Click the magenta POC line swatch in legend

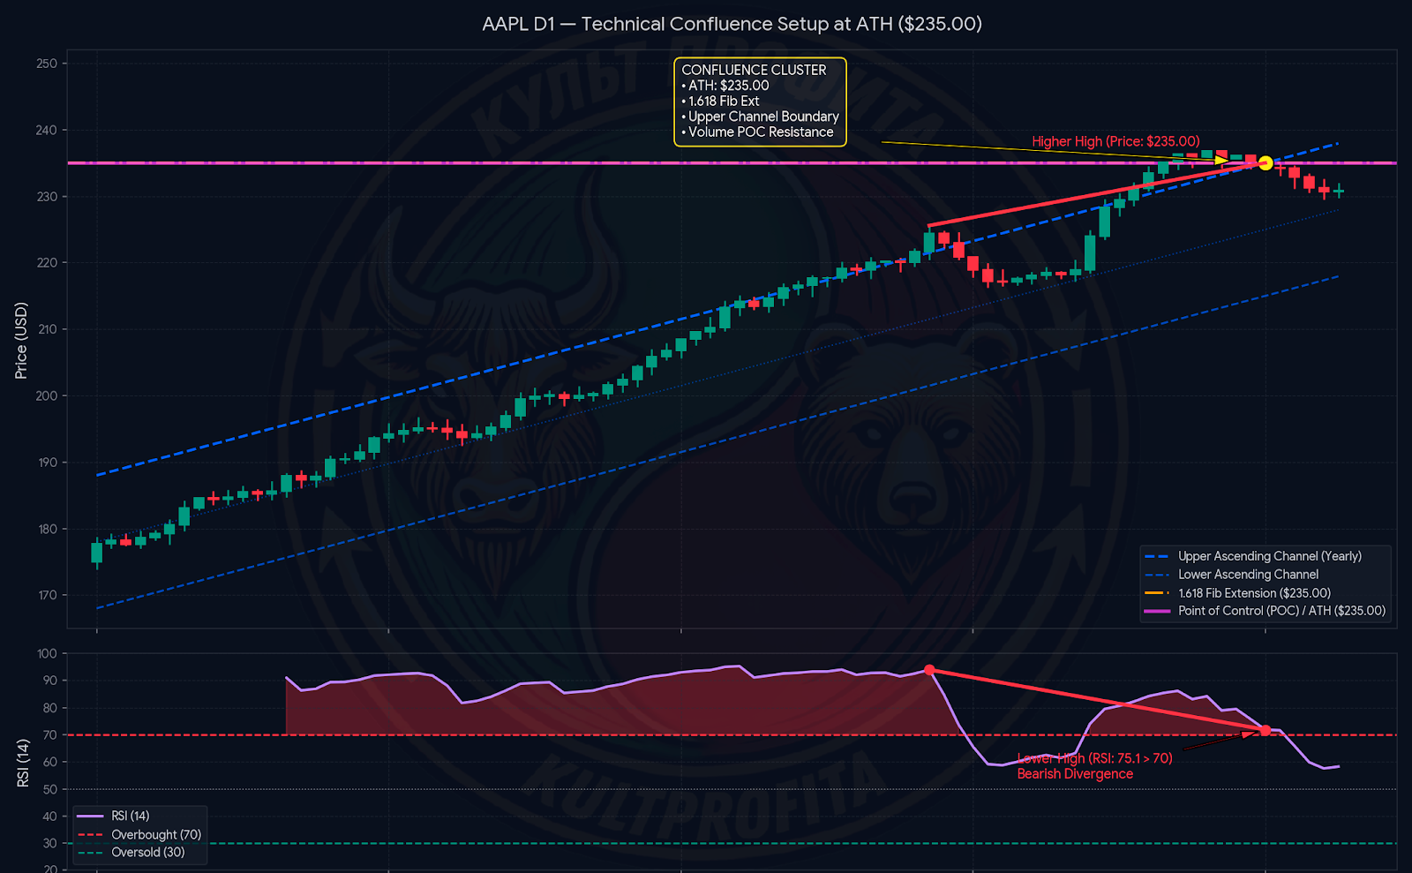[x=1157, y=611]
